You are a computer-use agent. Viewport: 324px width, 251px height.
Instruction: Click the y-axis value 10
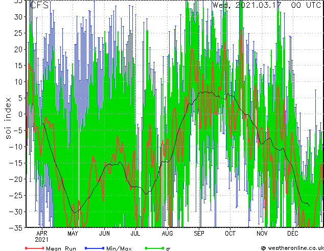18,82
